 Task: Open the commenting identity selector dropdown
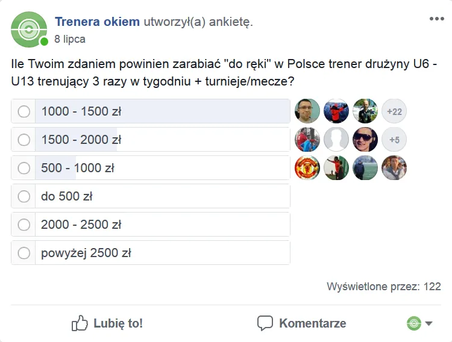420,323
